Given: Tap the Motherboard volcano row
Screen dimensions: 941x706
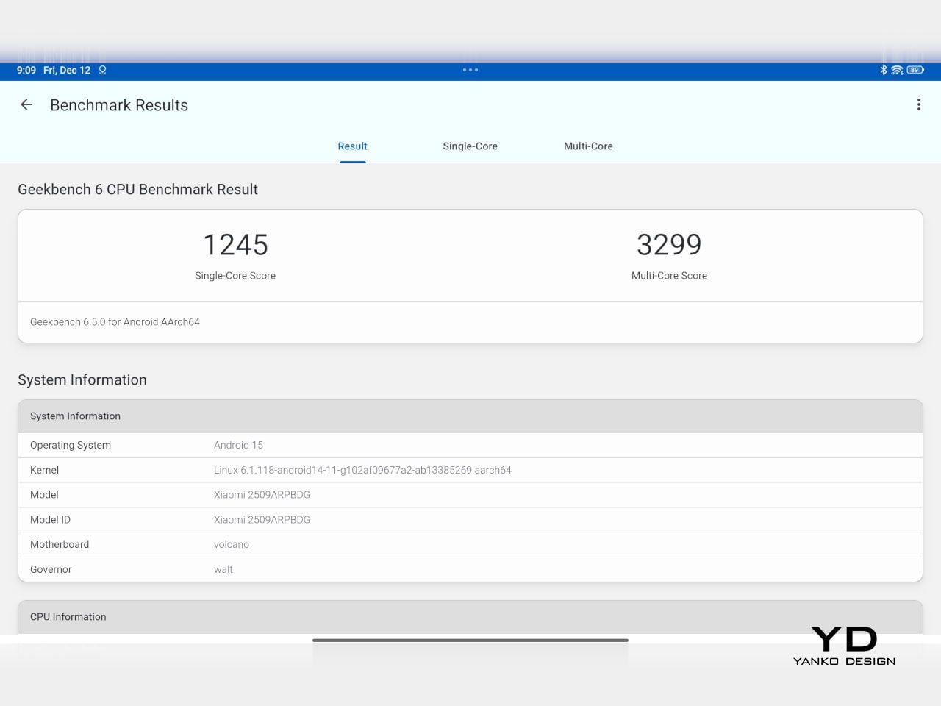Looking at the screenshot, I should point(470,544).
